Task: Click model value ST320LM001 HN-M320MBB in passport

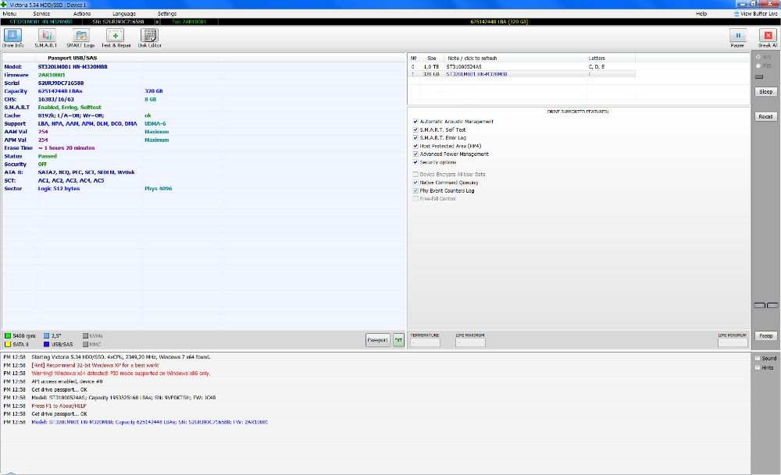Action: (x=73, y=66)
